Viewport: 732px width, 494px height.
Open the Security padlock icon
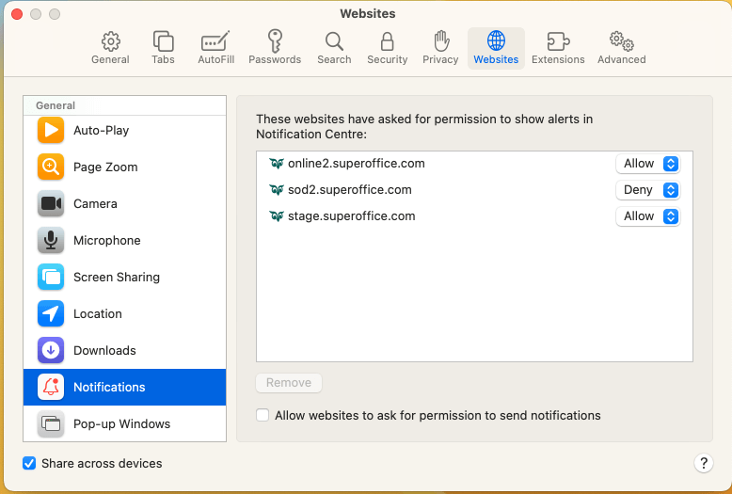click(387, 41)
